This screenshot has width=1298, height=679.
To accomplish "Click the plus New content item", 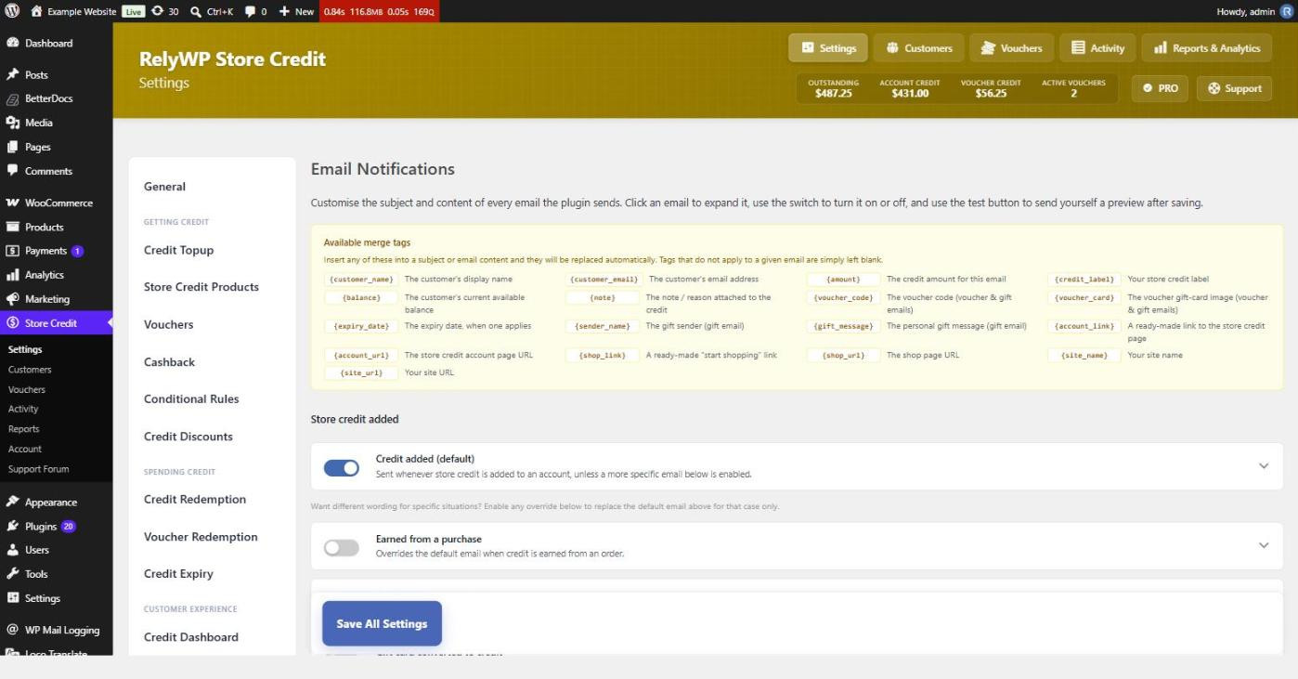I will click(x=296, y=11).
